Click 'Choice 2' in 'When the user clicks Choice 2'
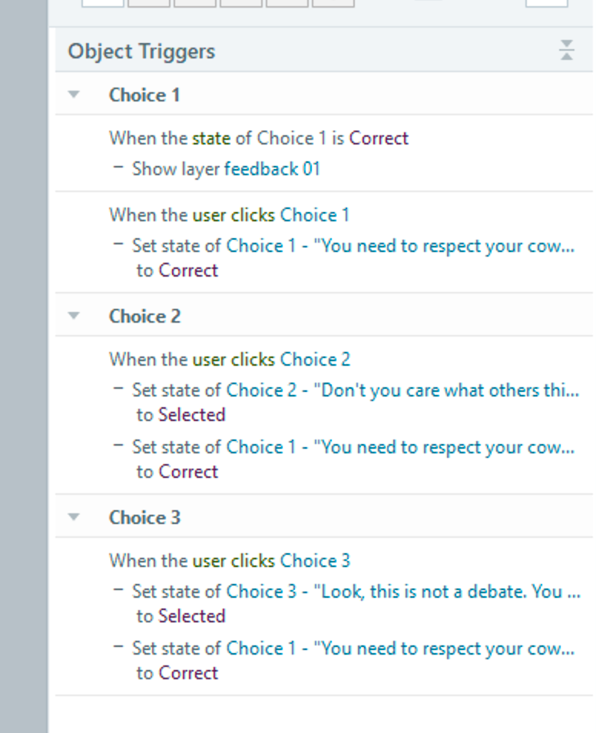This screenshot has width=596, height=733. 315,360
